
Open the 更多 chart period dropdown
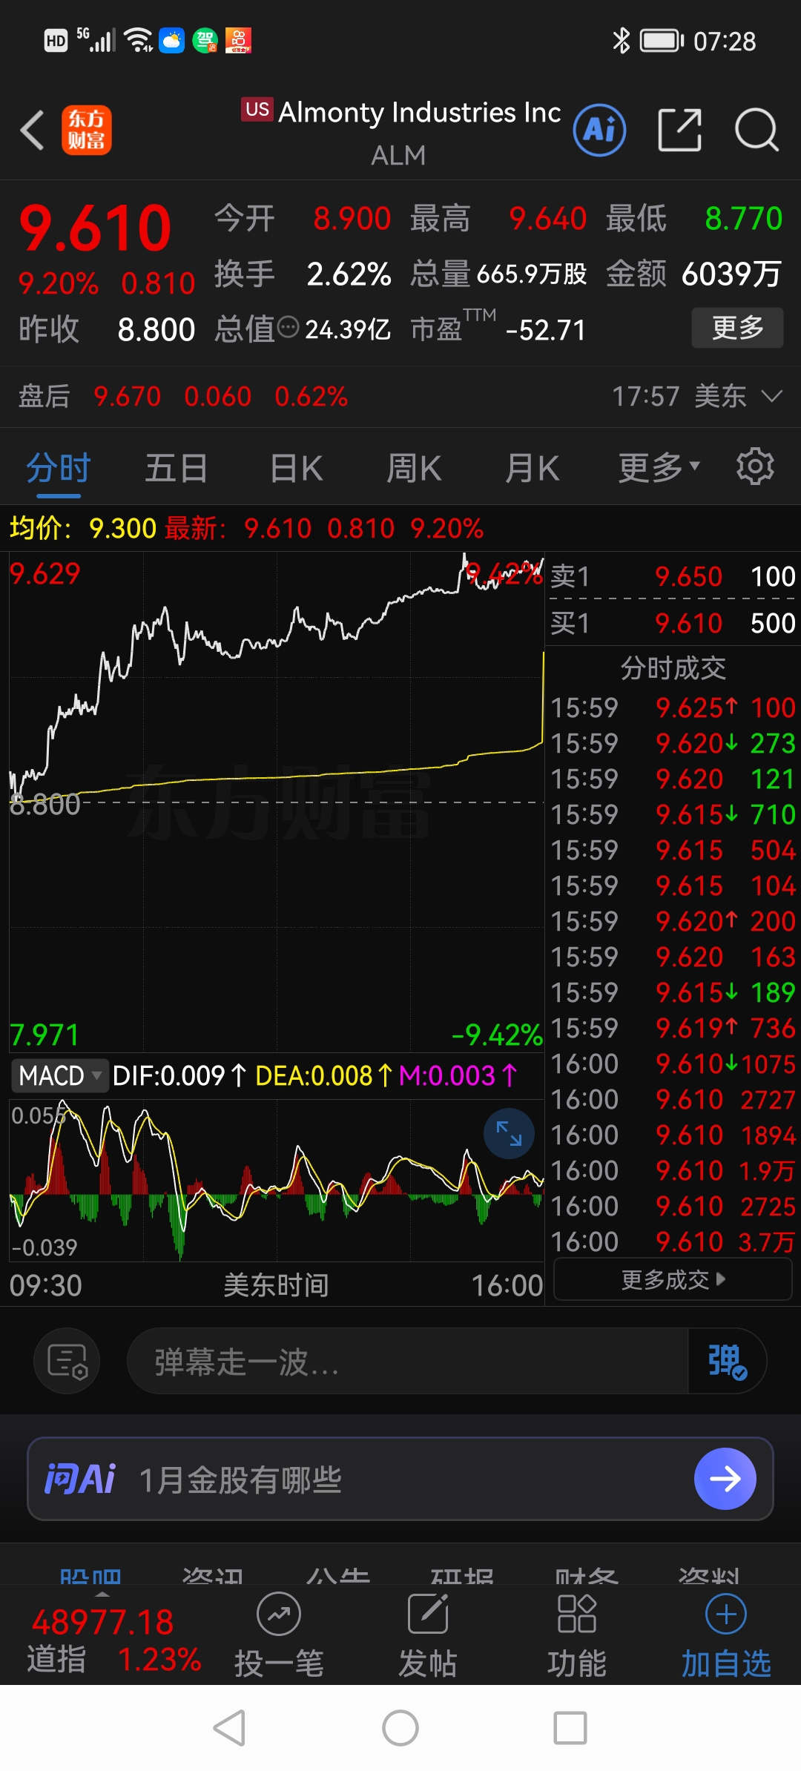(659, 469)
